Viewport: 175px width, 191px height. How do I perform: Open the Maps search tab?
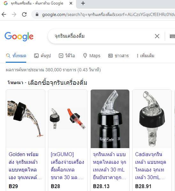92,56
